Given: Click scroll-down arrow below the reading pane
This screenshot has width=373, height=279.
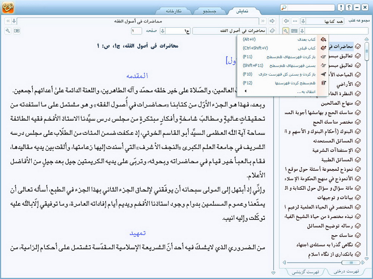Looking at the screenshot, I should pos(273,273).
